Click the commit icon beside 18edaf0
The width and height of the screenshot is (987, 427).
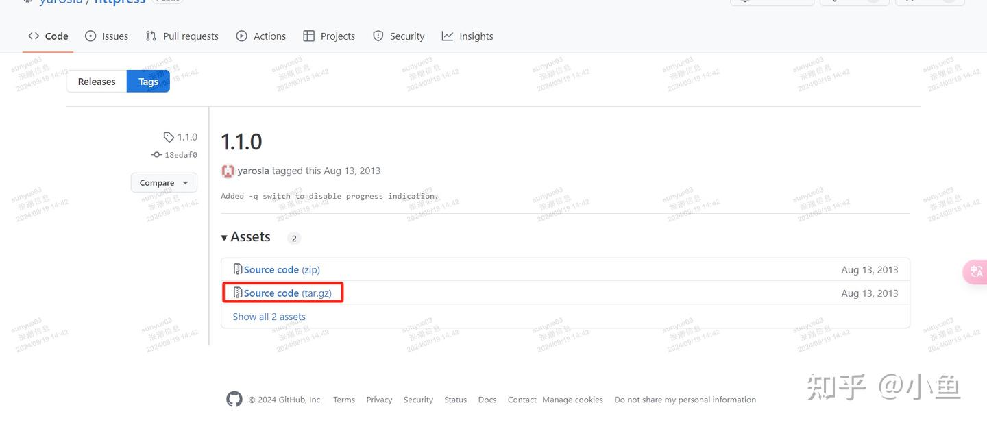pyautogui.click(x=156, y=155)
